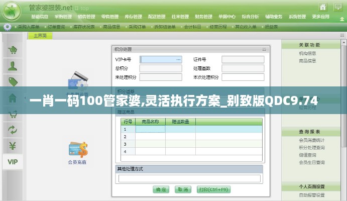Open the 更多应用 menu

pyautogui.click(x=321, y=17)
